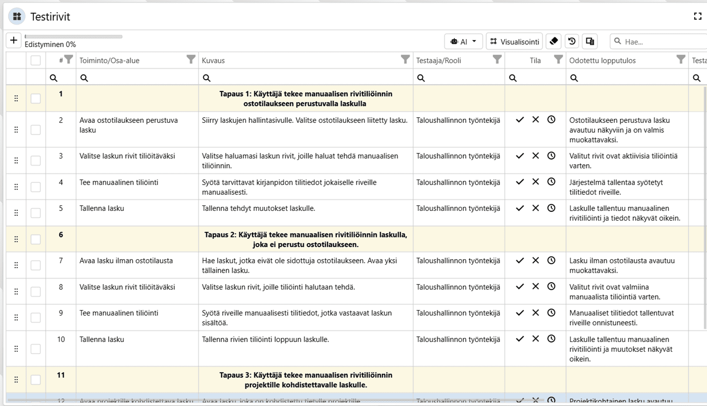Mark row 2 as passed with checkmark

point(519,120)
